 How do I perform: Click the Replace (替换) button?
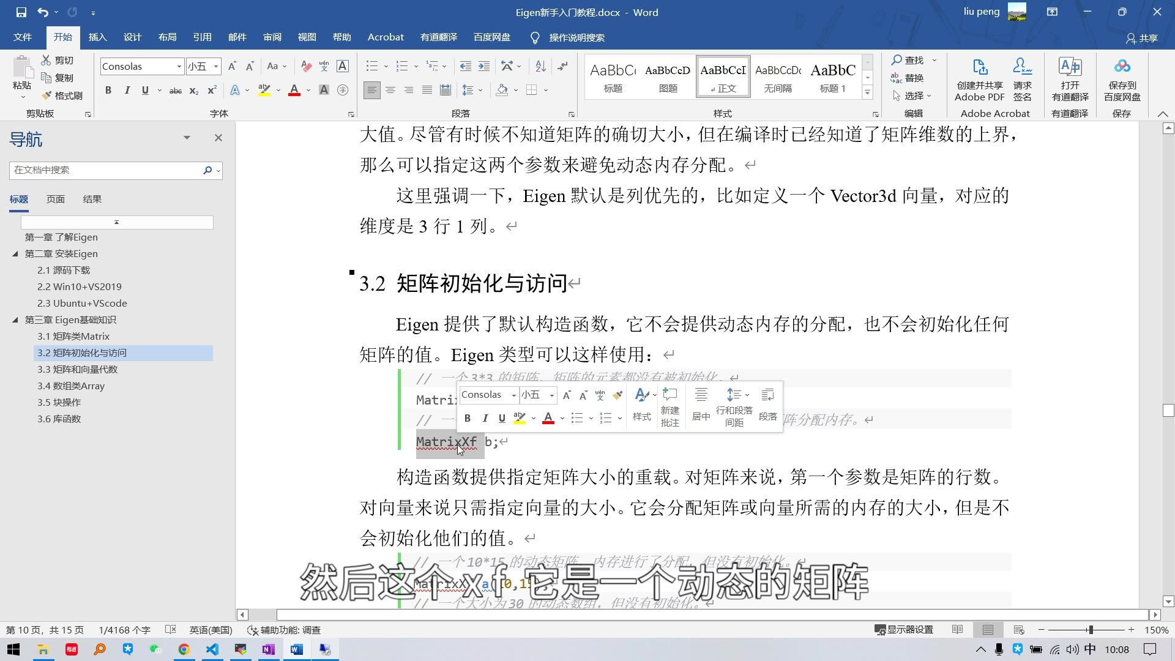[908, 78]
